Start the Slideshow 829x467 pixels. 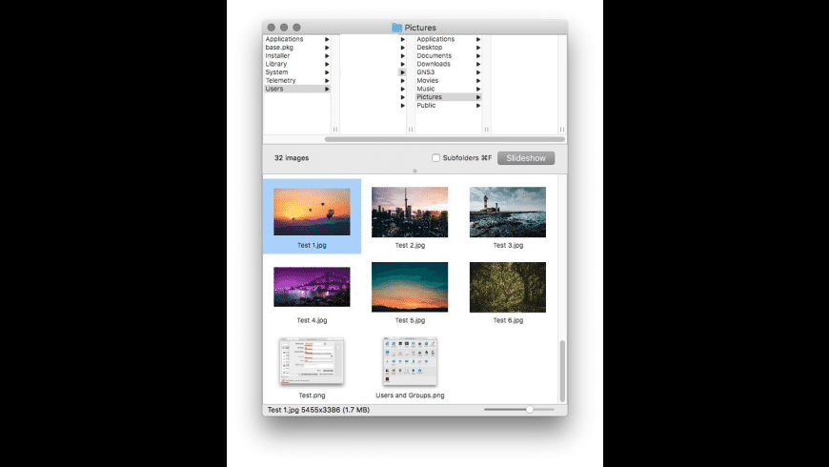526,158
